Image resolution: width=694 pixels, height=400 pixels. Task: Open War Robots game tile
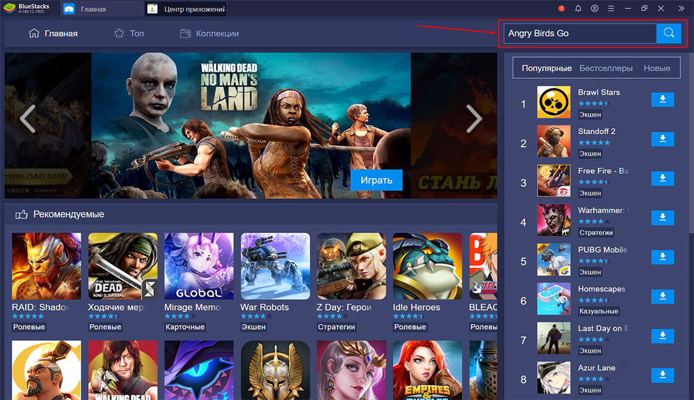275,266
